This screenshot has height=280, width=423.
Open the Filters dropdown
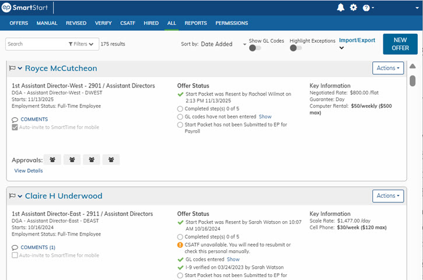[81, 44]
